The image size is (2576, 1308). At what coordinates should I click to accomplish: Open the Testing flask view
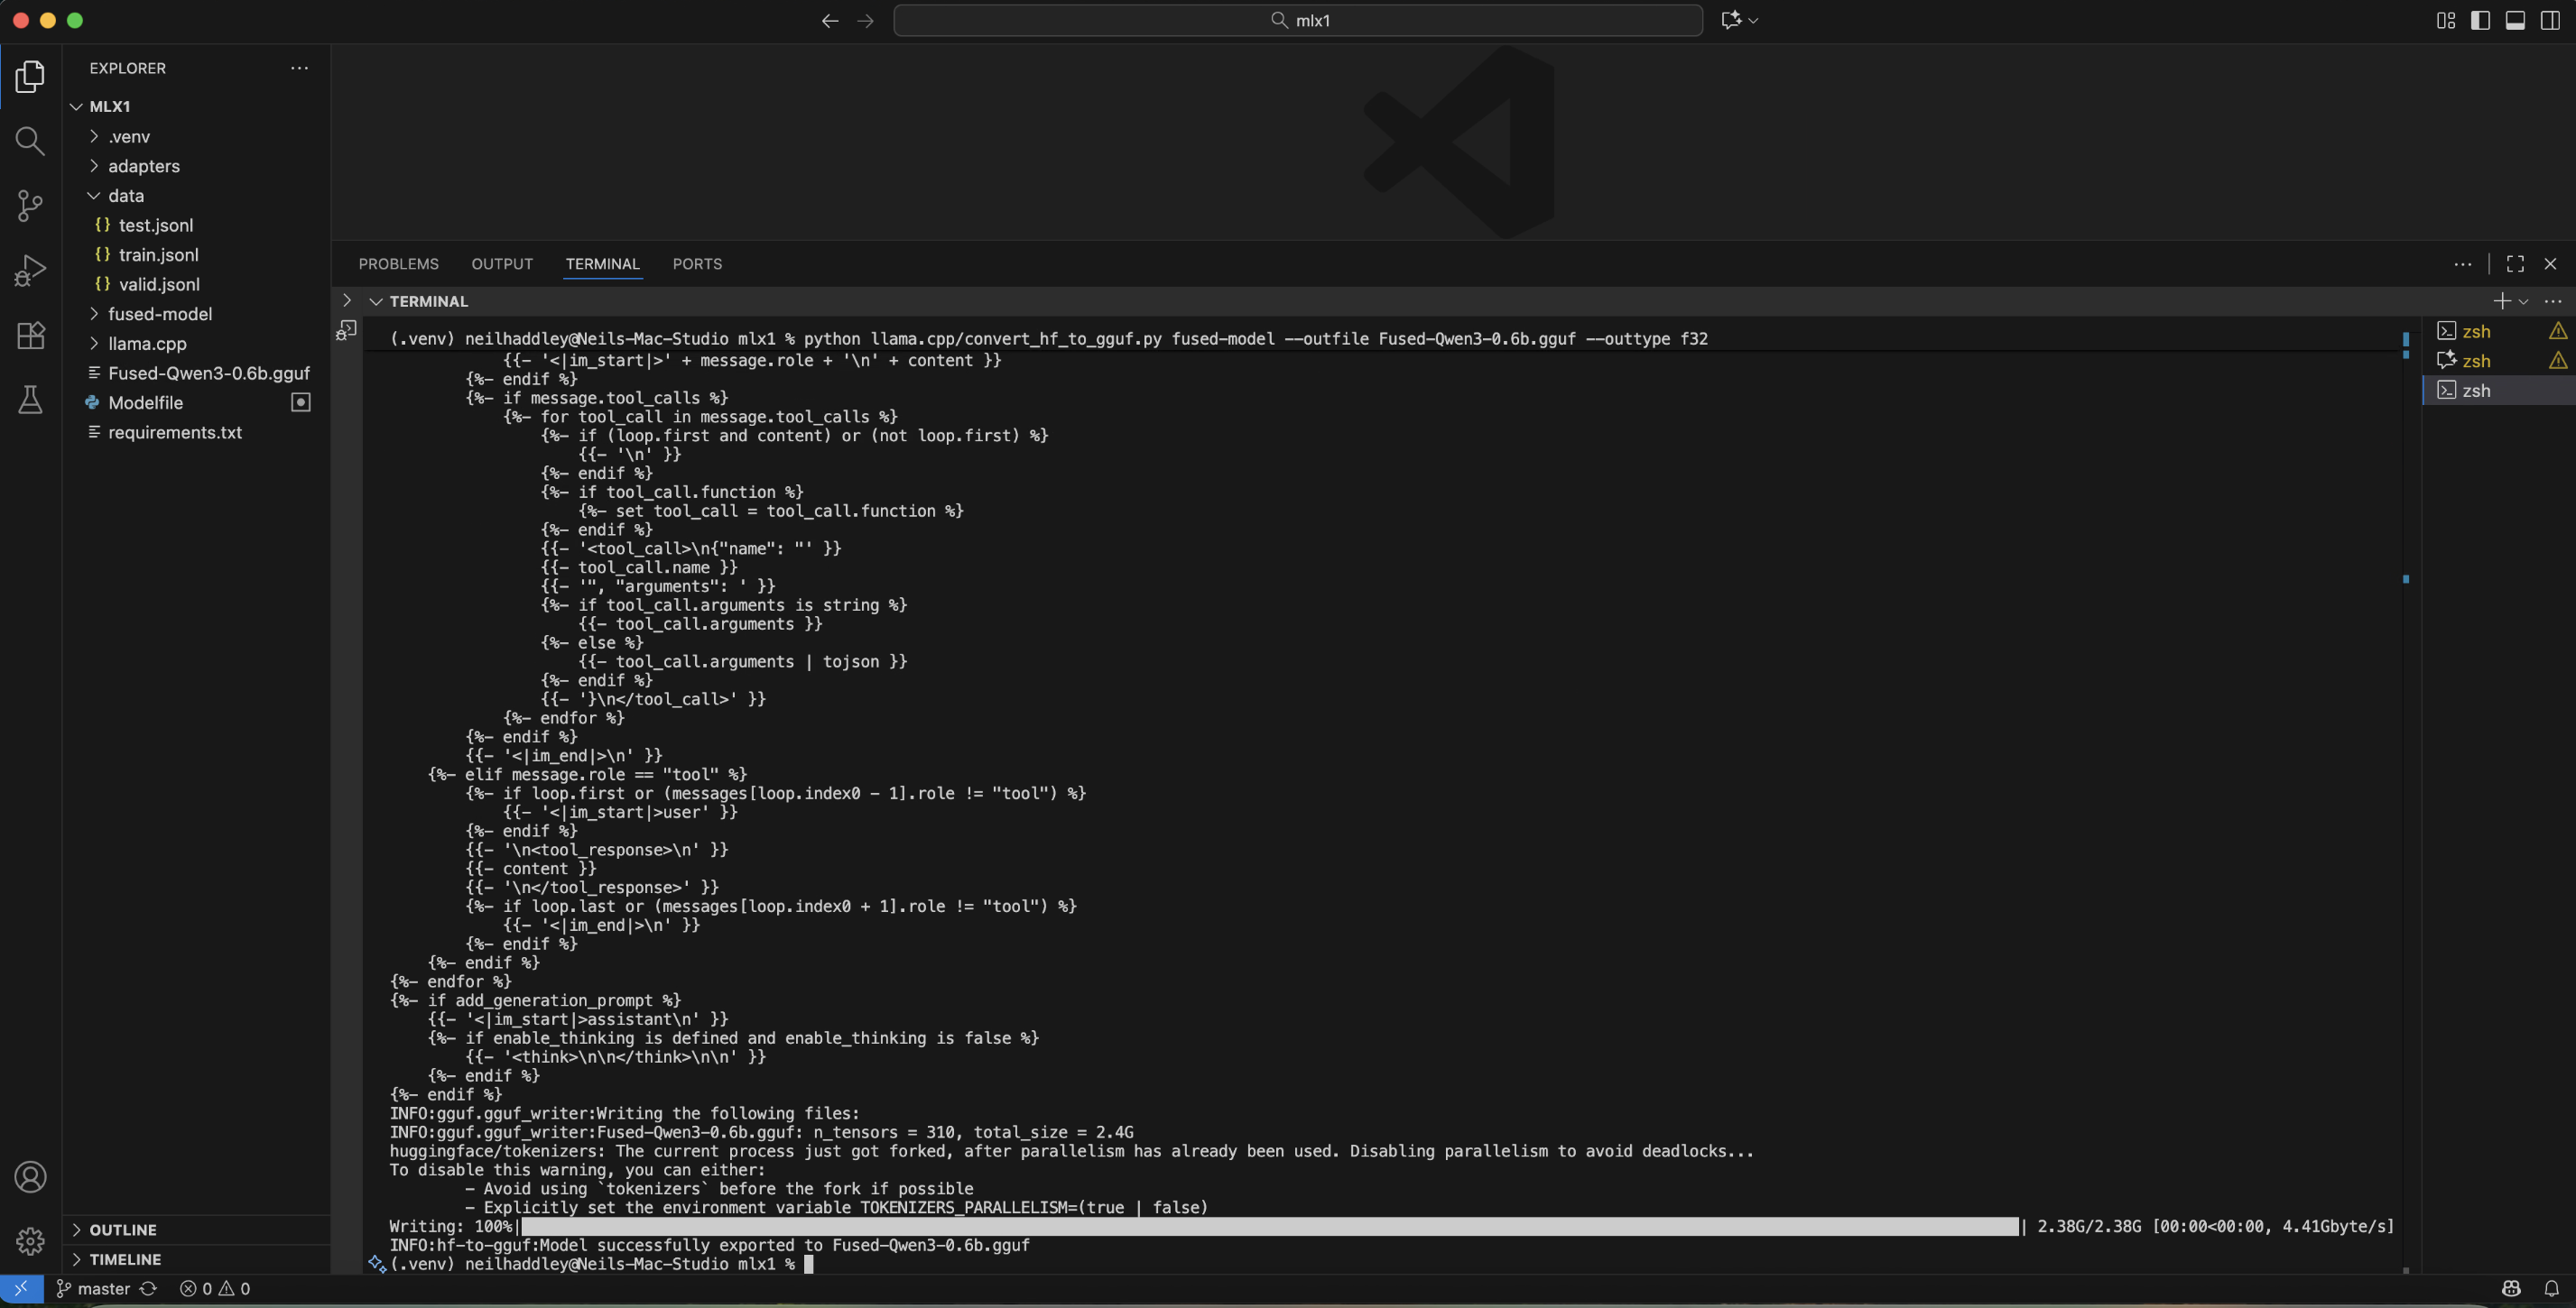(x=30, y=400)
